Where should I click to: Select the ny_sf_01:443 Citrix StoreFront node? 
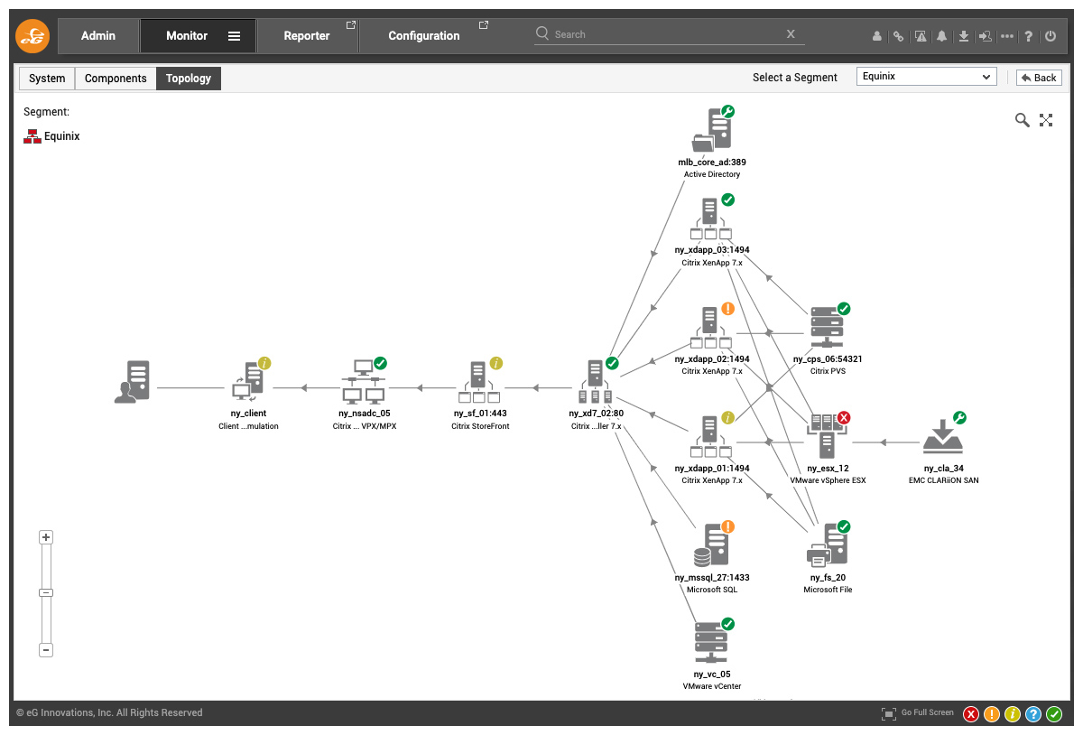coord(480,382)
